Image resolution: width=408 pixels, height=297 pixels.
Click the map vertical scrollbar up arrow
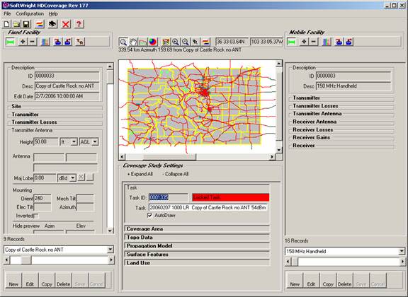[x=279, y=64]
